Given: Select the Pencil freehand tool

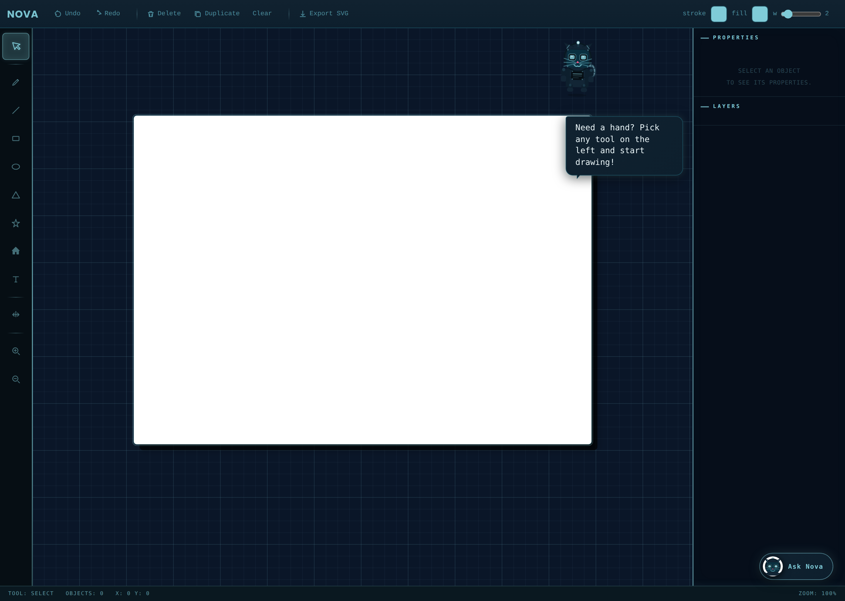Looking at the screenshot, I should tap(16, 82).
